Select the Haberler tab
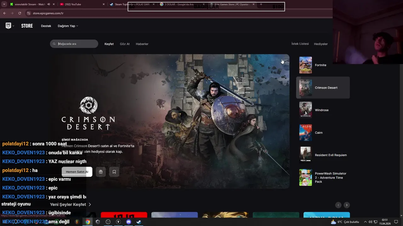This screenshot has width=403, height=226. 142,44
